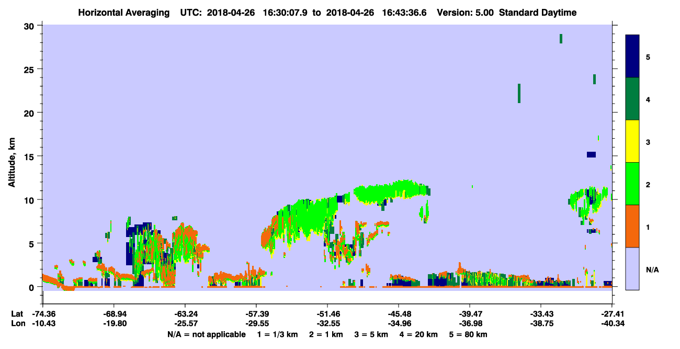Click the lavender N/A color swatch
This screenshot has height=349, width=680.
click(x=632, y=268)
